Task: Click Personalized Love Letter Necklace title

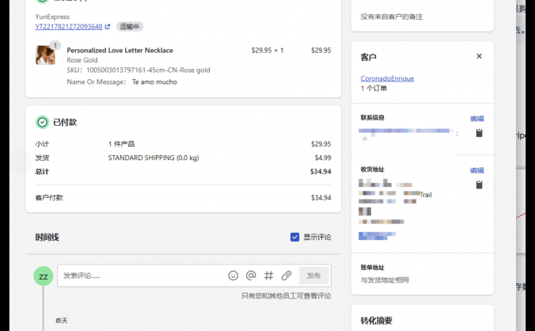Action: coord(120,50)
